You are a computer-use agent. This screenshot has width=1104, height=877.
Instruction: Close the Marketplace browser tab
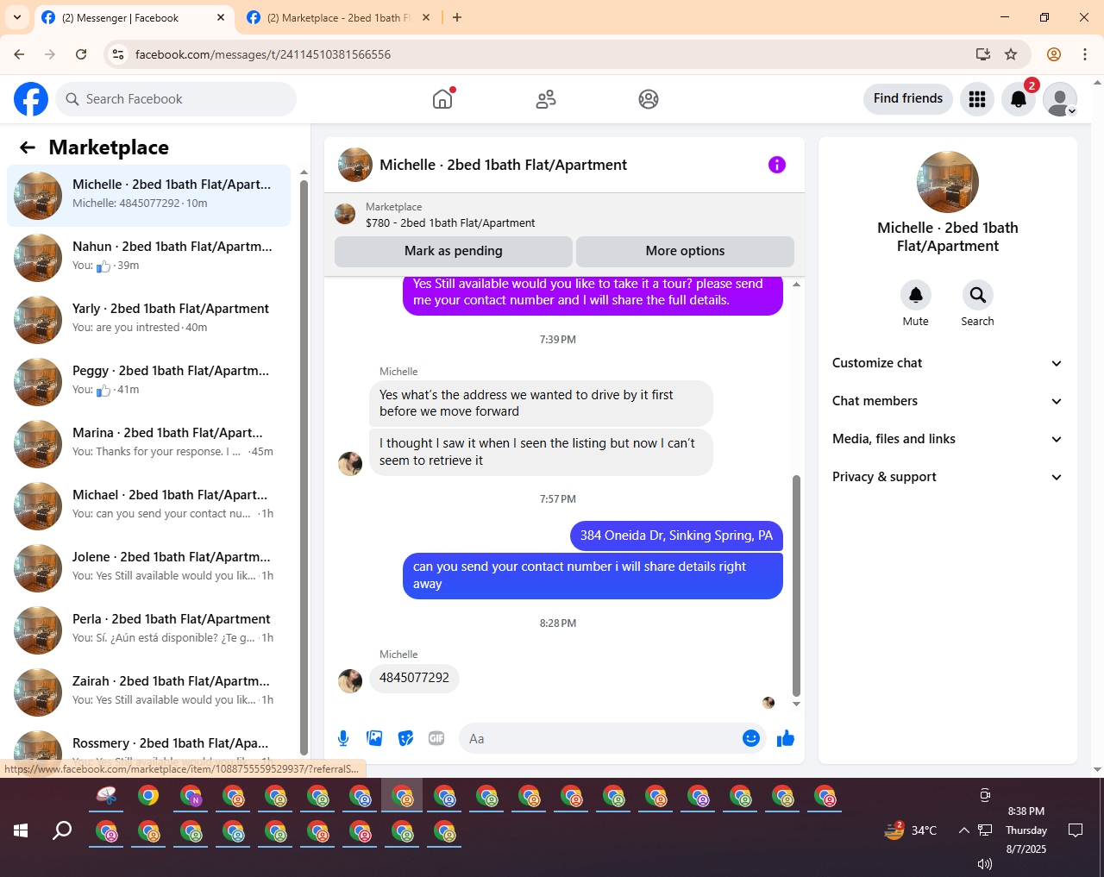[426, 17]
